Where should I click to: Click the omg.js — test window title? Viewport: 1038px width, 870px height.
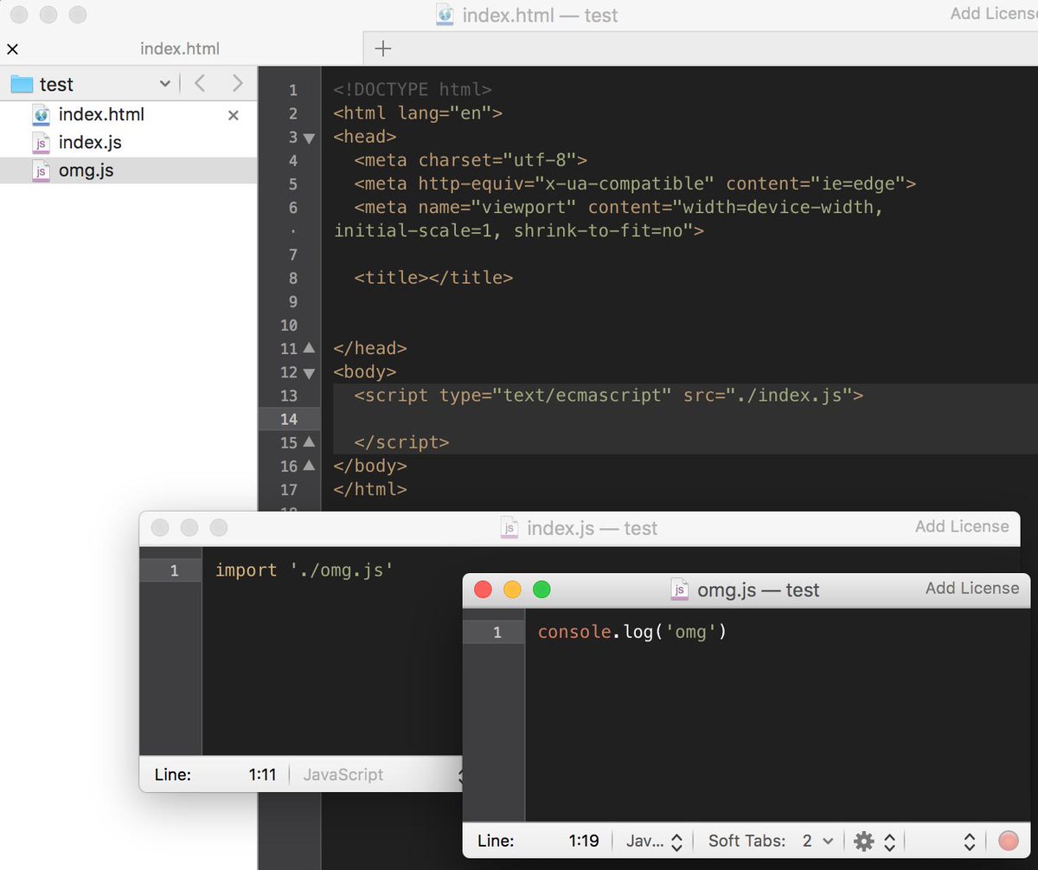tap(759, 590)
